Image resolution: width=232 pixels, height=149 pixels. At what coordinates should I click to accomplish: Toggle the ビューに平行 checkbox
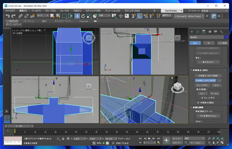click(202, 98)
